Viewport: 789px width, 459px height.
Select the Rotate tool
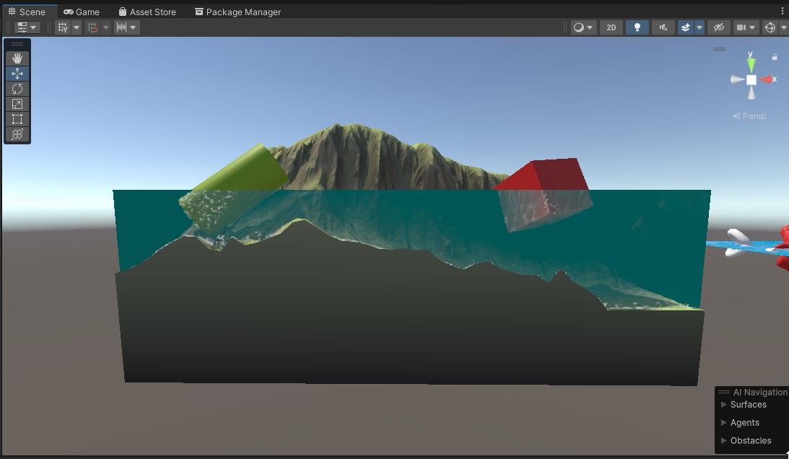click(17, 89)
